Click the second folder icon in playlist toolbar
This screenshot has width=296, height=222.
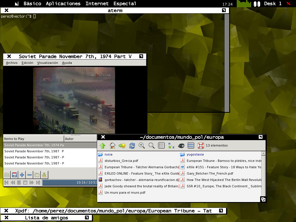point(37,175)
